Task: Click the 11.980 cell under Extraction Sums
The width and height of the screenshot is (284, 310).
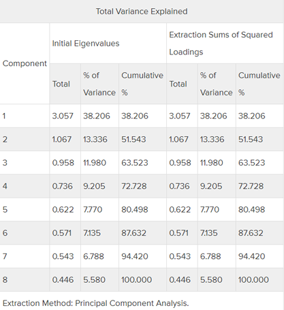Action: click(212, 163)
